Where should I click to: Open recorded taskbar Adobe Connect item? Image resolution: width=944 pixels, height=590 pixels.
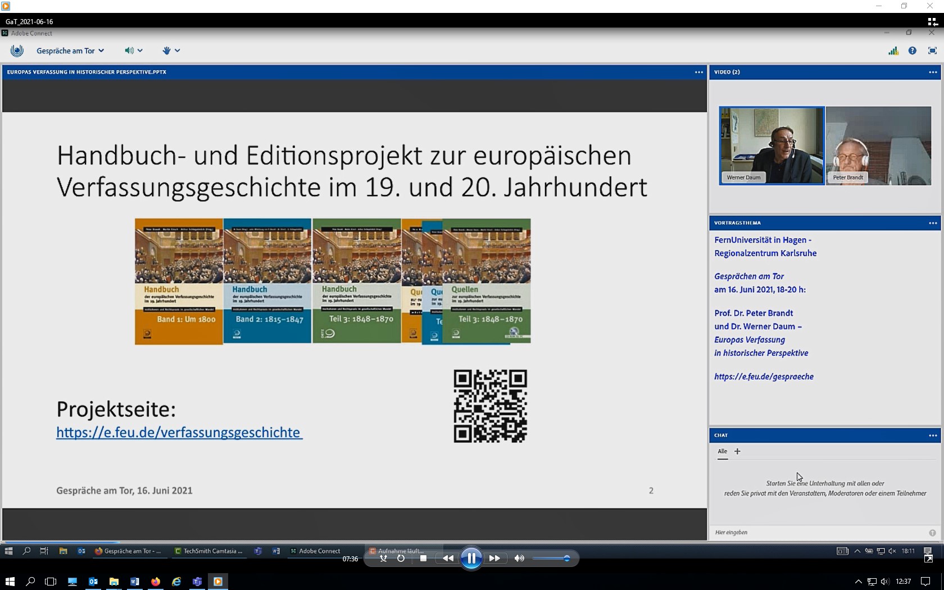point(315,551)
